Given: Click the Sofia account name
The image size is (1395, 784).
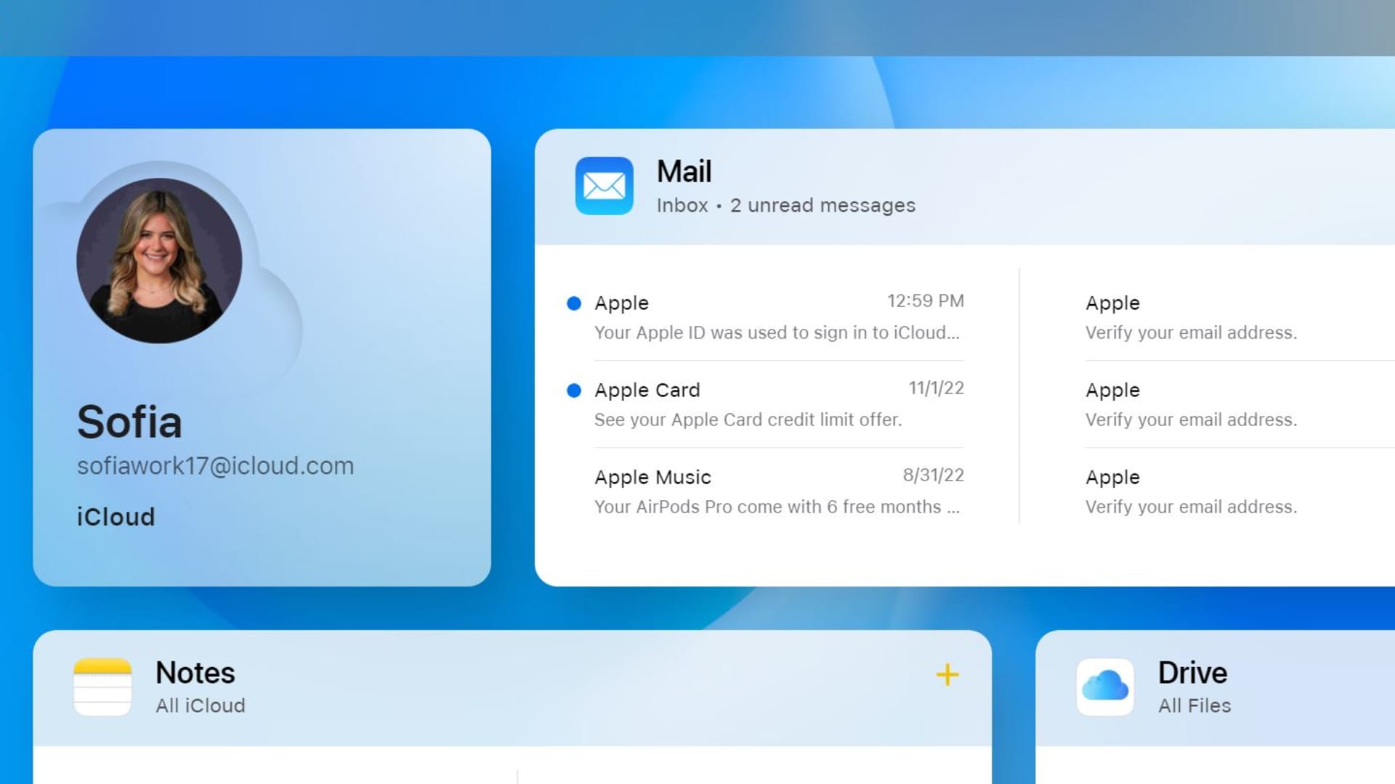Looking at the screenshot, I should click(x=129, y=422).
